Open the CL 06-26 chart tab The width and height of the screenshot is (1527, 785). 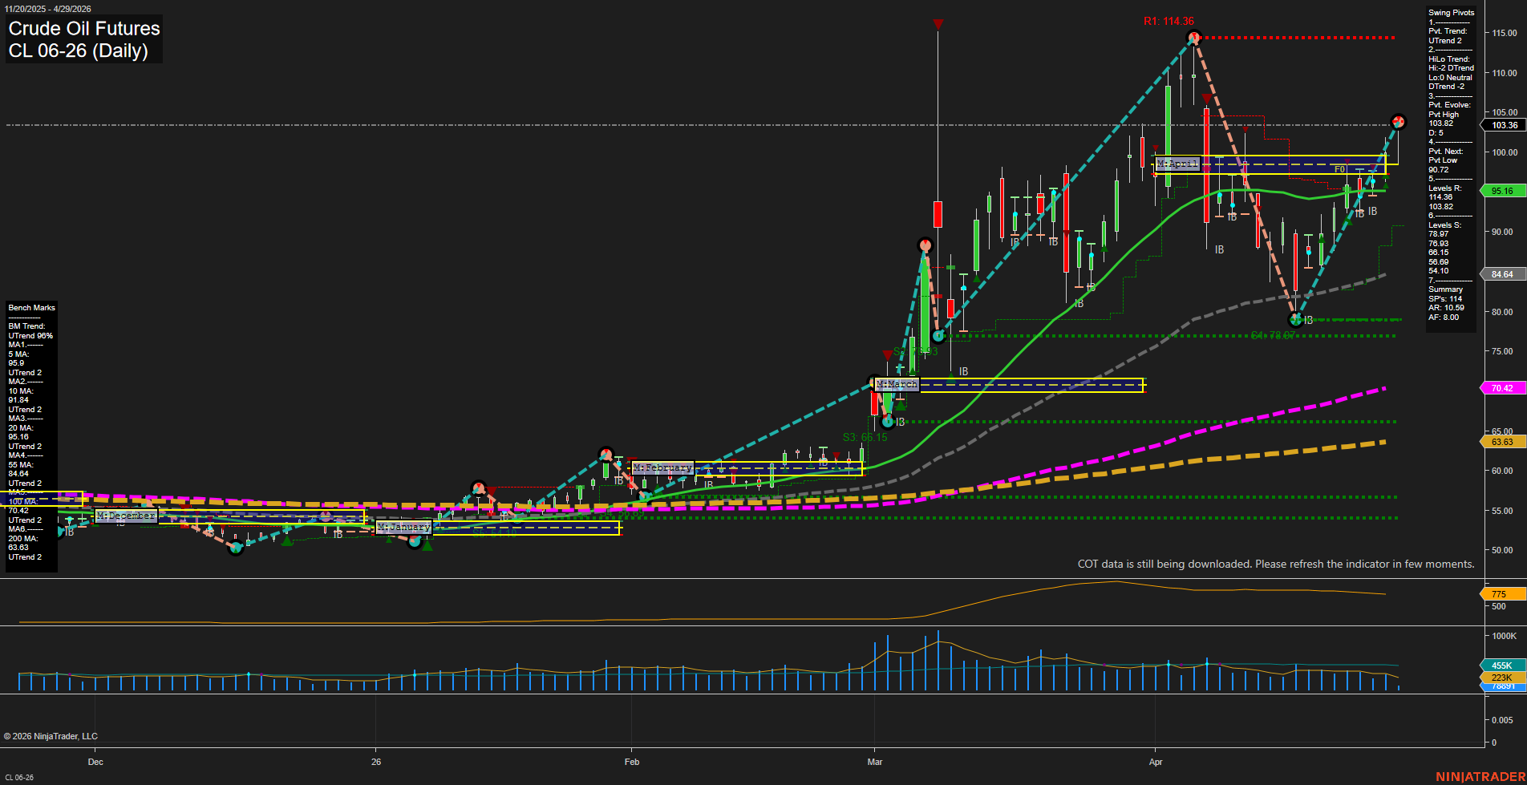coord(19,777)
